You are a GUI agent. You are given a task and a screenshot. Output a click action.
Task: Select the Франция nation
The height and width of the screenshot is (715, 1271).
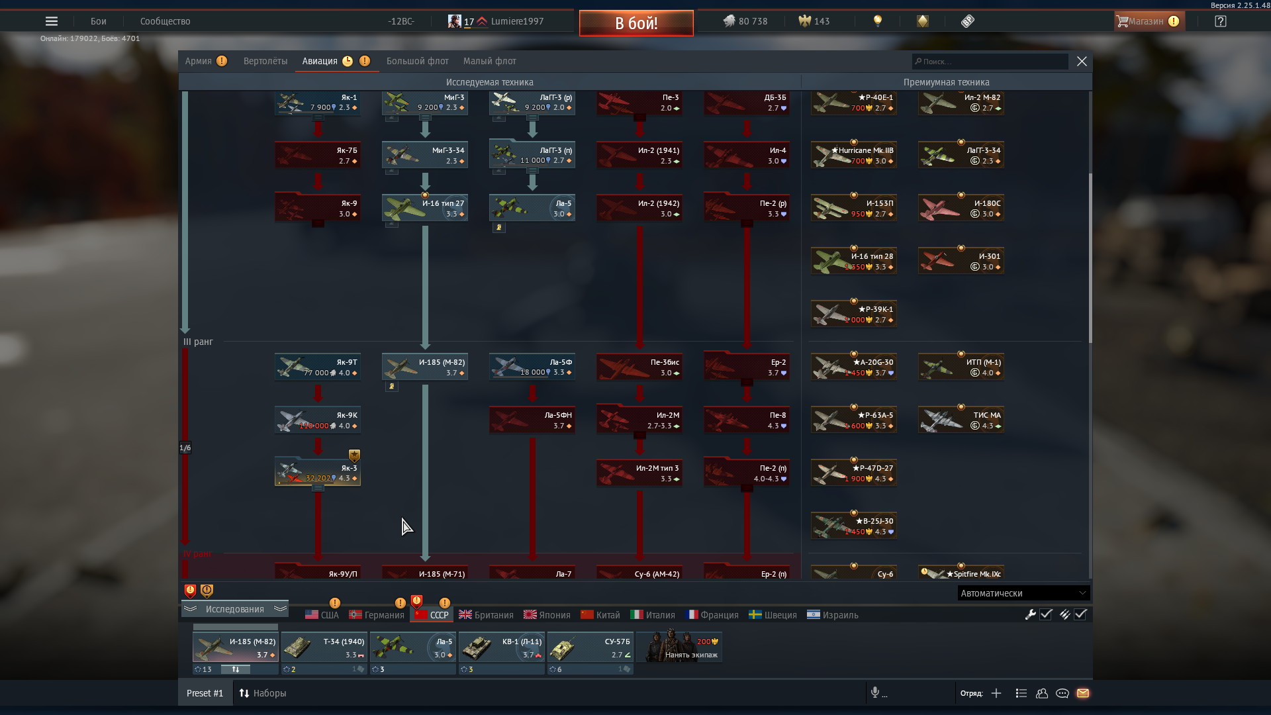(x=713, y=615)
